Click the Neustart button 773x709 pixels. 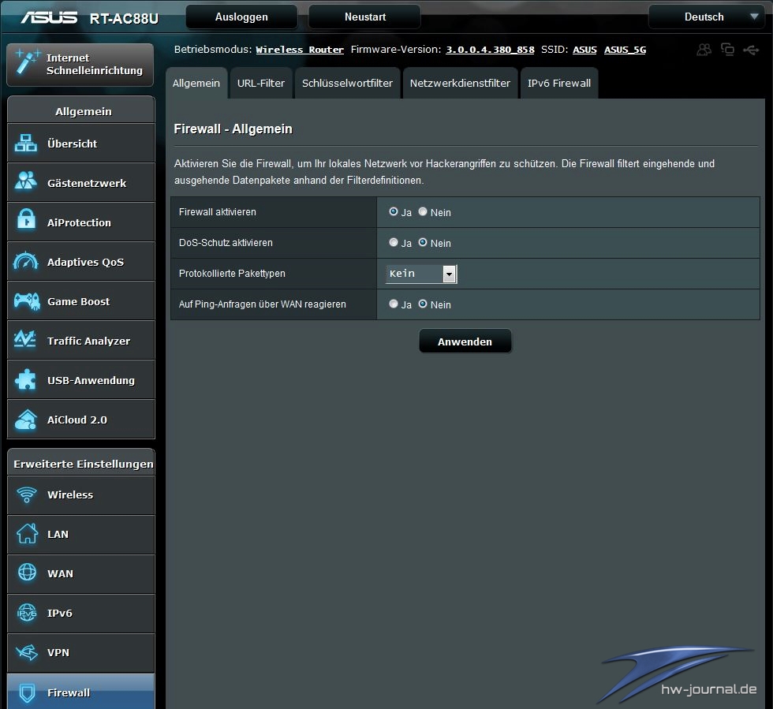click(x=364, y=17)
